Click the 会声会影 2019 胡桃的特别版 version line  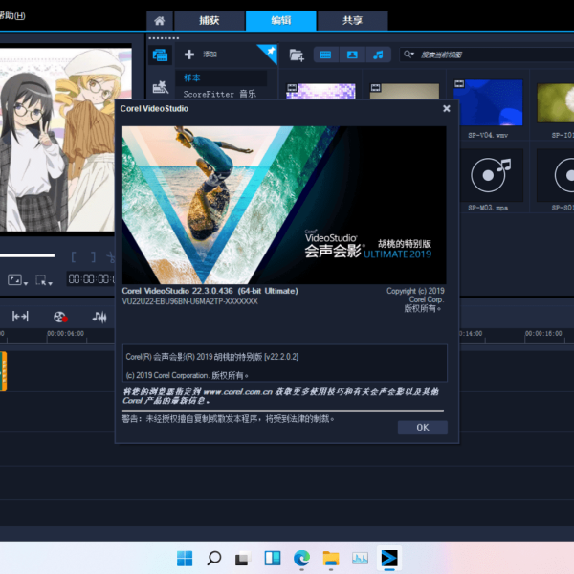(x=212, y=357)
